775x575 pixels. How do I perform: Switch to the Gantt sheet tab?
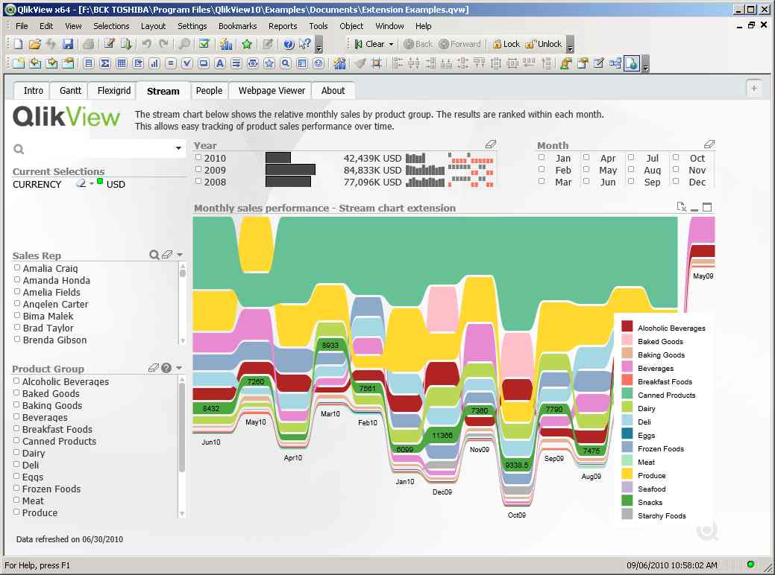(71, 91)
